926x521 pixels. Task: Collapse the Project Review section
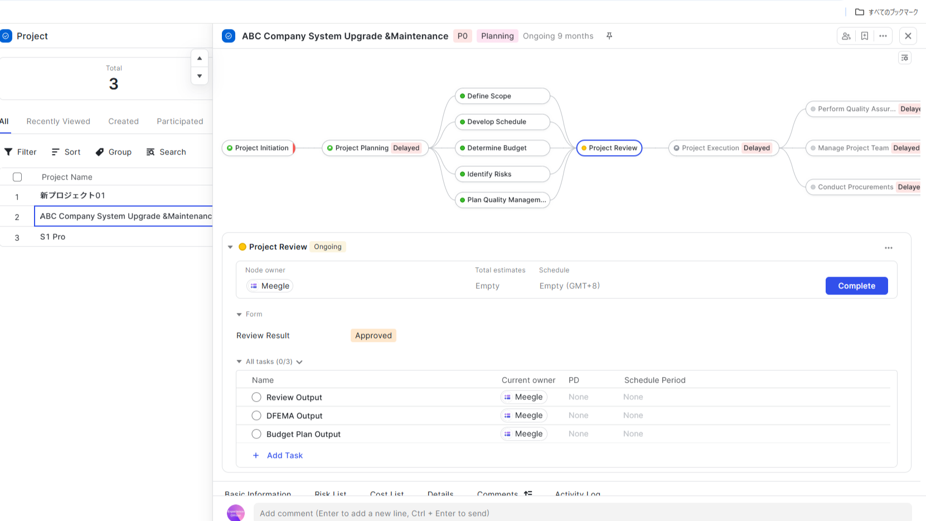230,247
